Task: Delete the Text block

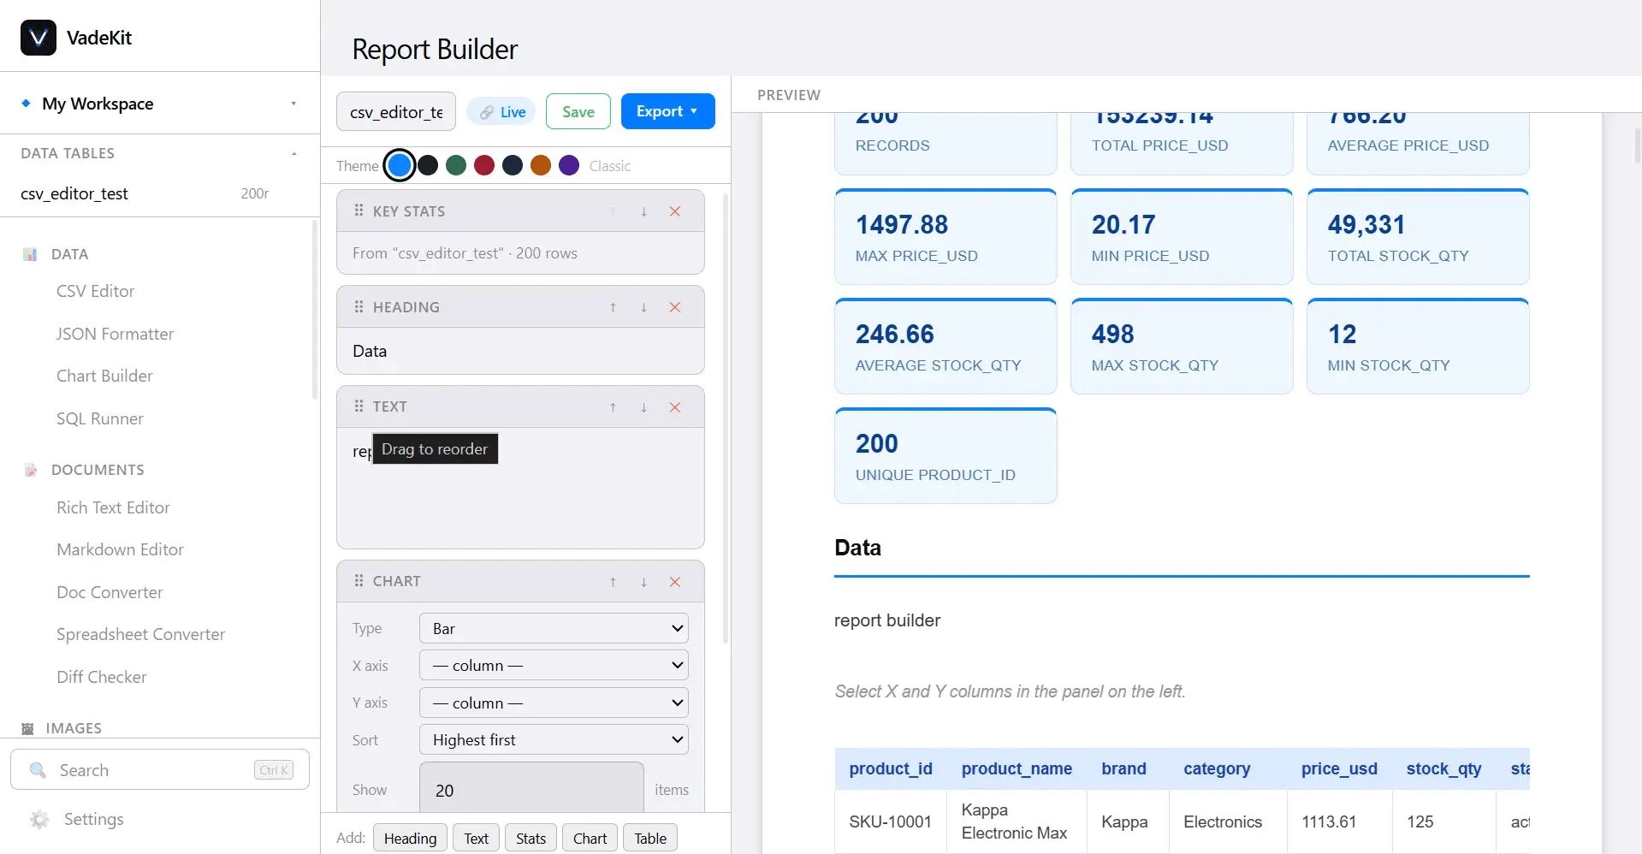Action: (675, 407)
